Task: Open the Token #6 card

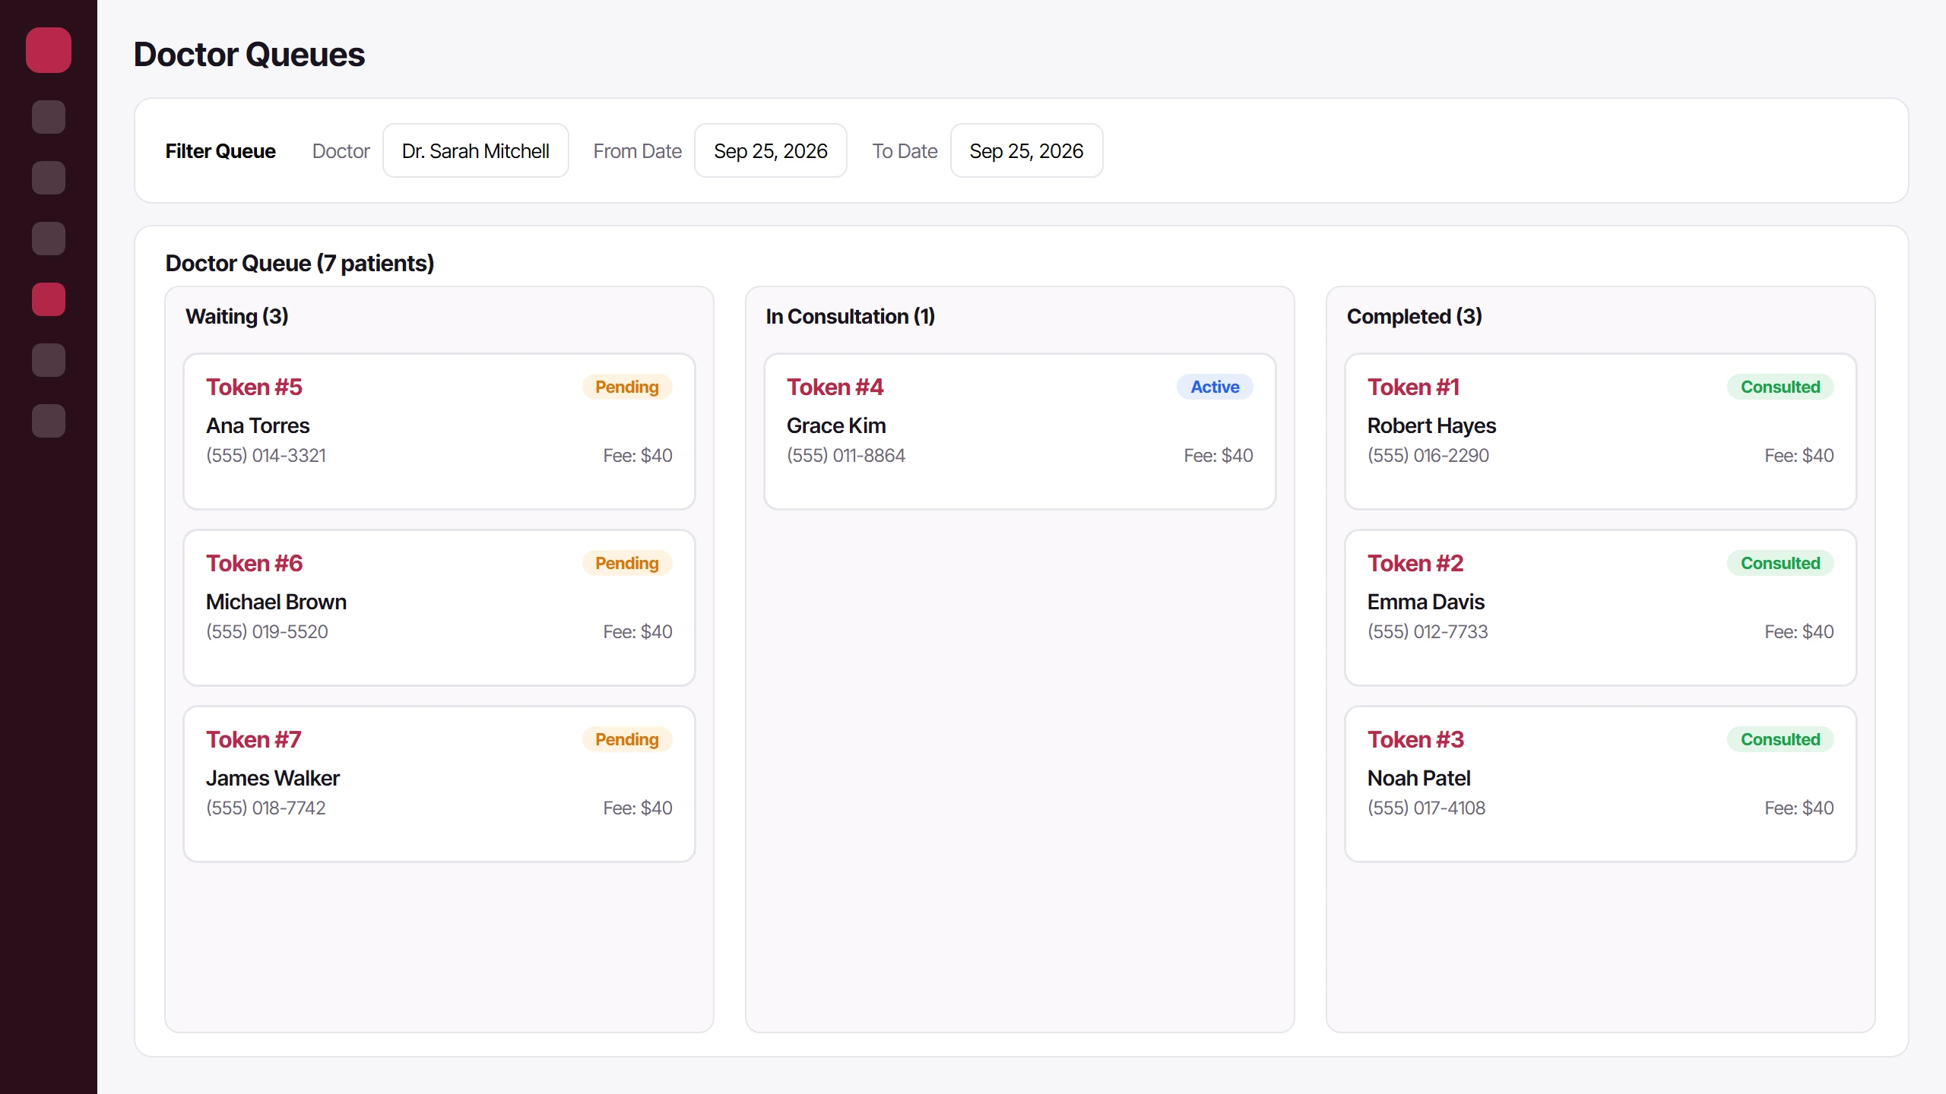Action: pyautogui.click(x=439, y=607)
